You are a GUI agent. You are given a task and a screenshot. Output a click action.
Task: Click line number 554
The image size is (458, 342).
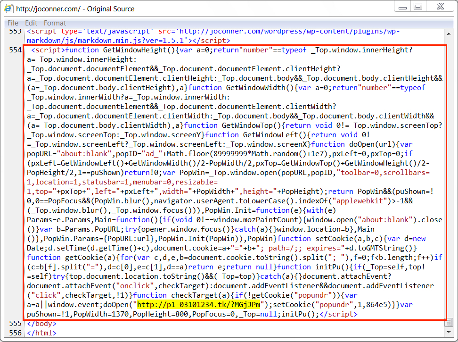point(15,50)
